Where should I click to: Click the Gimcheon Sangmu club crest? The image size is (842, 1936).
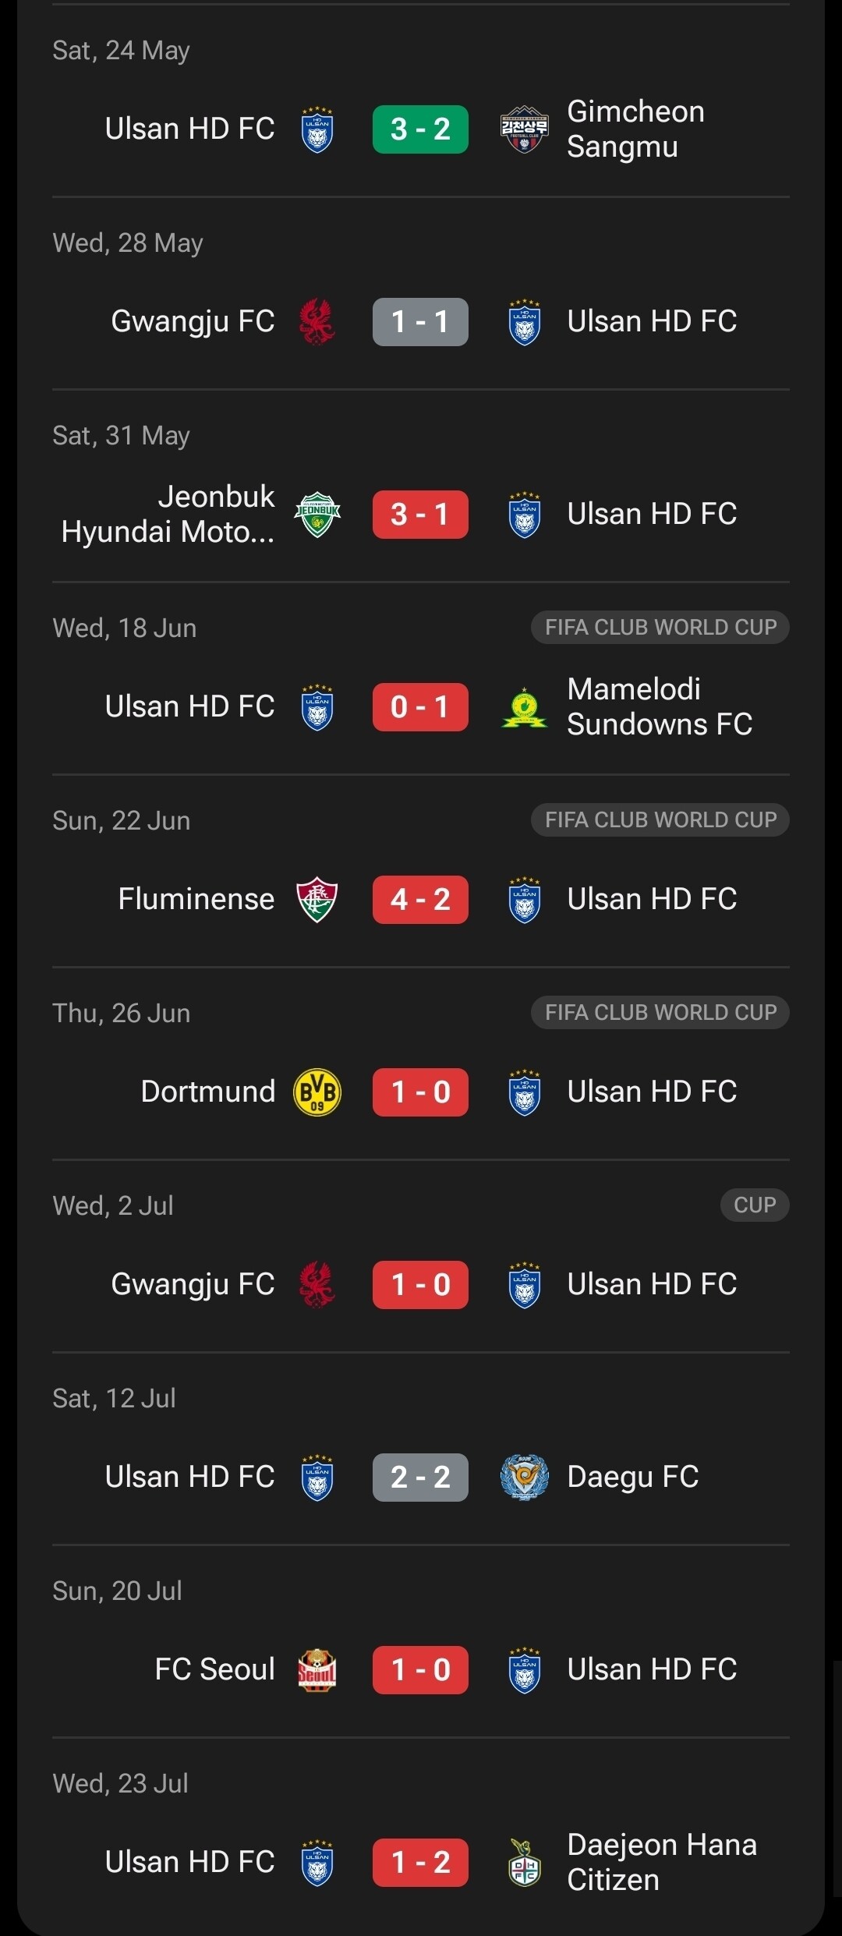(x=524, y=129)
